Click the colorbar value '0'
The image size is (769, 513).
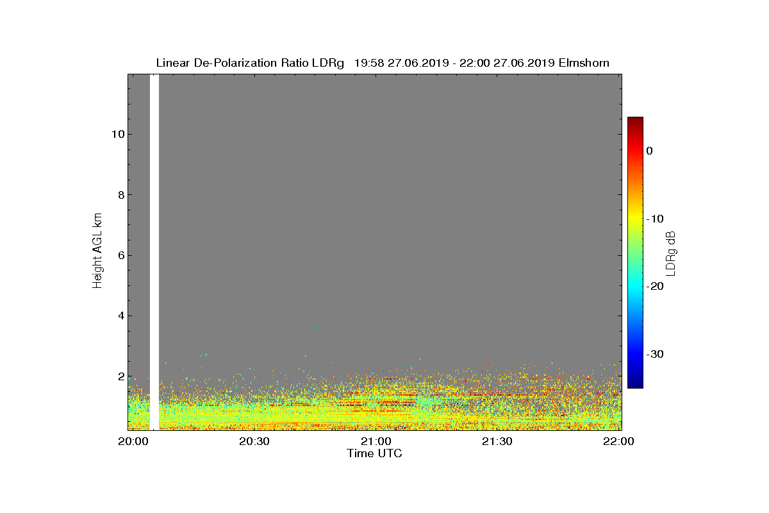(649, 151)
